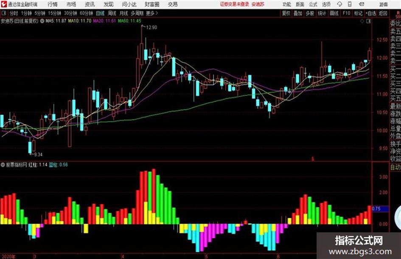Select the 30分钟 period
This screenshot has width=401, height=259.
70,13
